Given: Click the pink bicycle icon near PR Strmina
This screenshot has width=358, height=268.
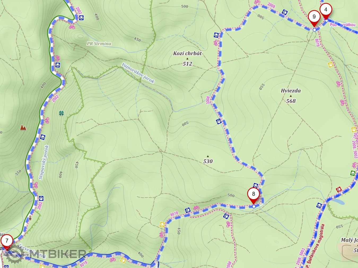Looking at the screenshot, I should [x=72, y=27].
